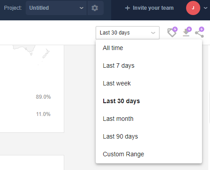Click Invite your team button

click(149, 8)
